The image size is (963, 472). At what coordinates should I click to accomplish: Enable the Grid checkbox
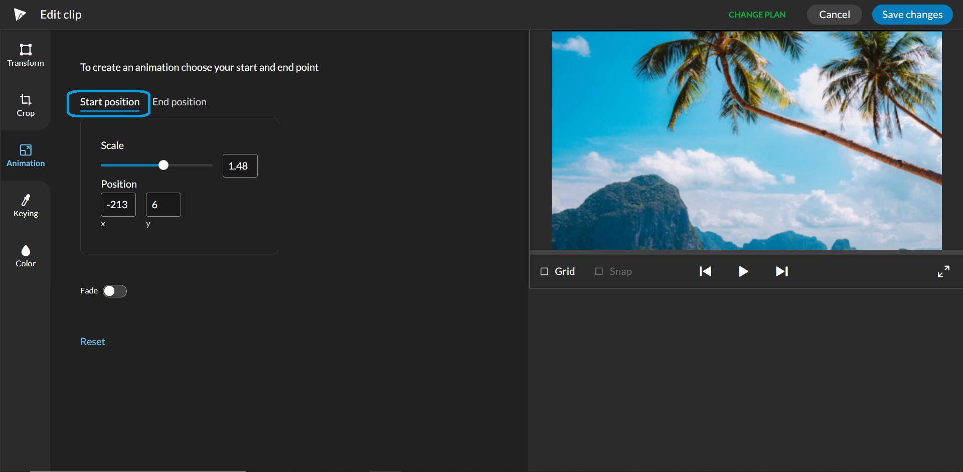pyautogui.click(x=544, y=271)
